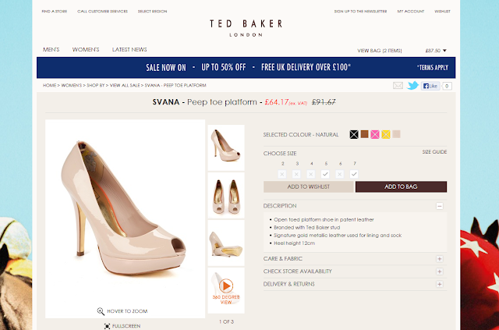499x330 pixels.
Task: Click View Bag (2 items)
Action: coord(380,51)
